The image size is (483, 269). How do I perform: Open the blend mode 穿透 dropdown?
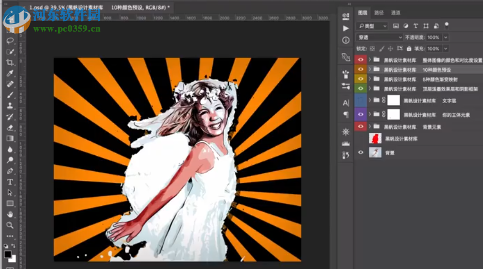point(380,37)
